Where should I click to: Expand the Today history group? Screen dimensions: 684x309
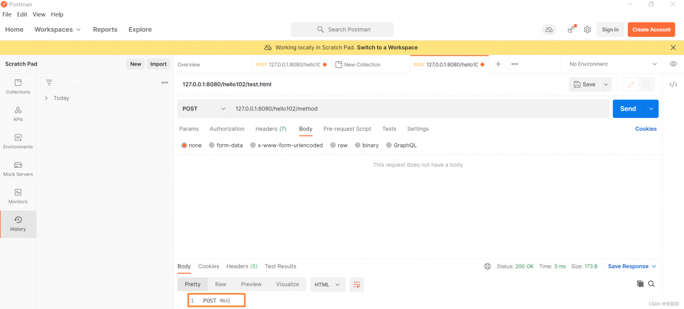click(x=46, y=98)
